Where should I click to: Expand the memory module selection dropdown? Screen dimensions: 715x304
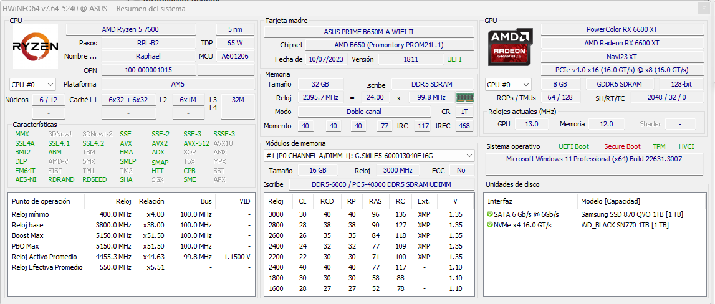(370, 156)
